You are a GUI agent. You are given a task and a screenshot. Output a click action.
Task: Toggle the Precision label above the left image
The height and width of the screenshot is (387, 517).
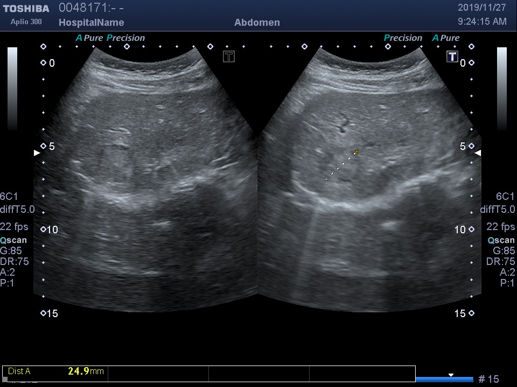[125, 38]
